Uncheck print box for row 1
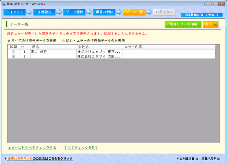This screenshot has width=227, height=164. point(14,51)
